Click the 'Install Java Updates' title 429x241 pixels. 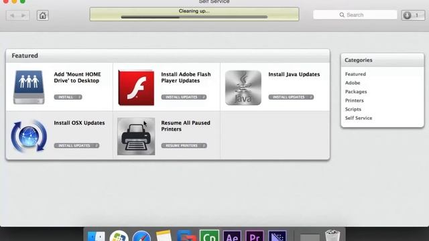point(294,74)
